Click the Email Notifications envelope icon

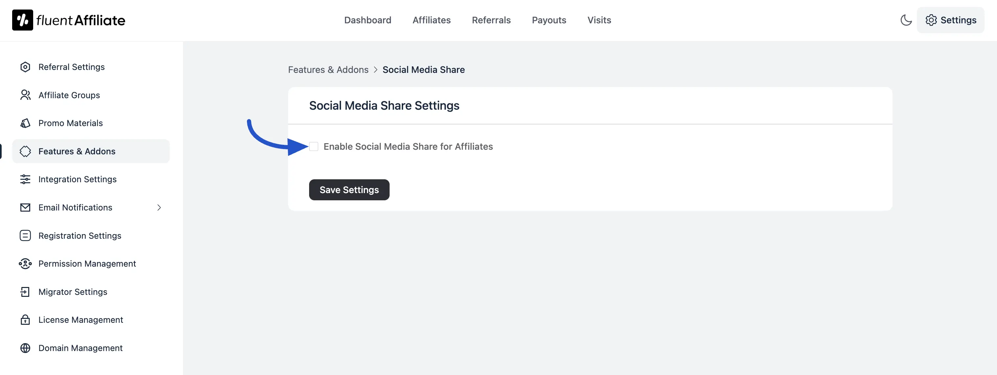click(25, 208)
